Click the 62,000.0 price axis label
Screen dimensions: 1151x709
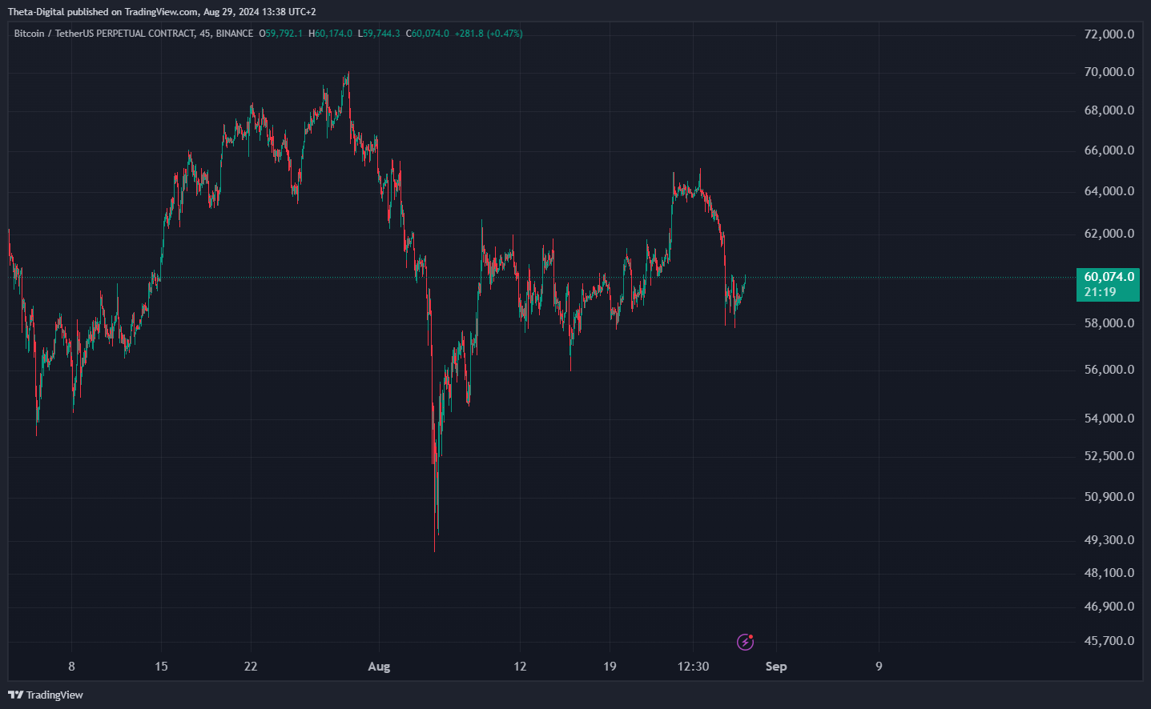click(1109, 234)
